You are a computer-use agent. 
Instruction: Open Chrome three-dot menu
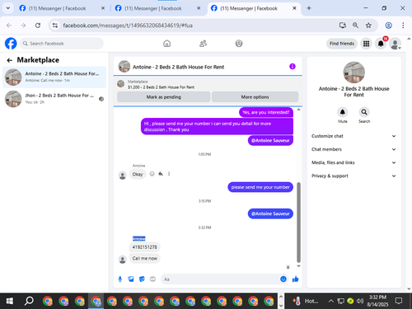(403, 26)
